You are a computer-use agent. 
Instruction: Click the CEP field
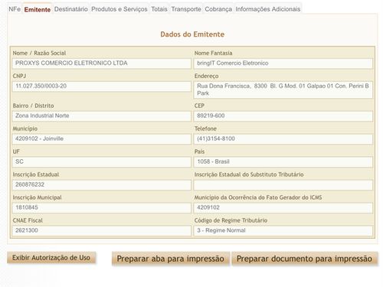(x=283, y=116)
